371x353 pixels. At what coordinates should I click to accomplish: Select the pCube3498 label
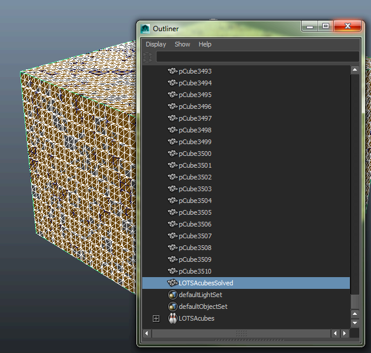pos(195,130)
